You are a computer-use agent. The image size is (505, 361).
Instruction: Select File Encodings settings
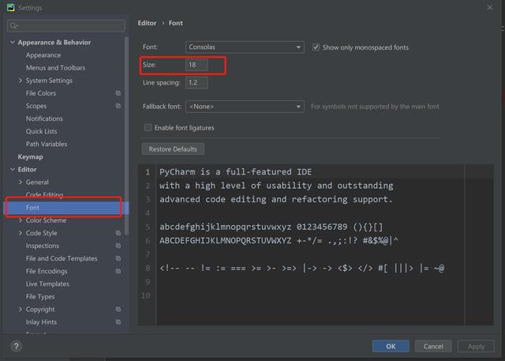(x=47, y=271)
